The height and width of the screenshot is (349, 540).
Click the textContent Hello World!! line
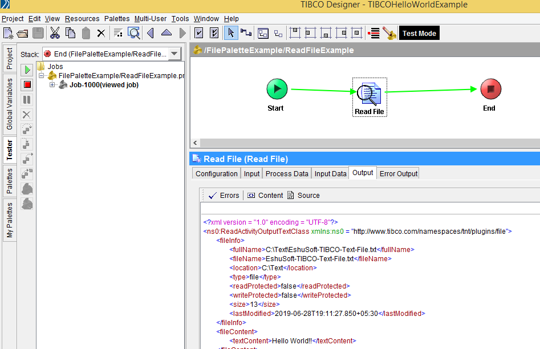293,341
